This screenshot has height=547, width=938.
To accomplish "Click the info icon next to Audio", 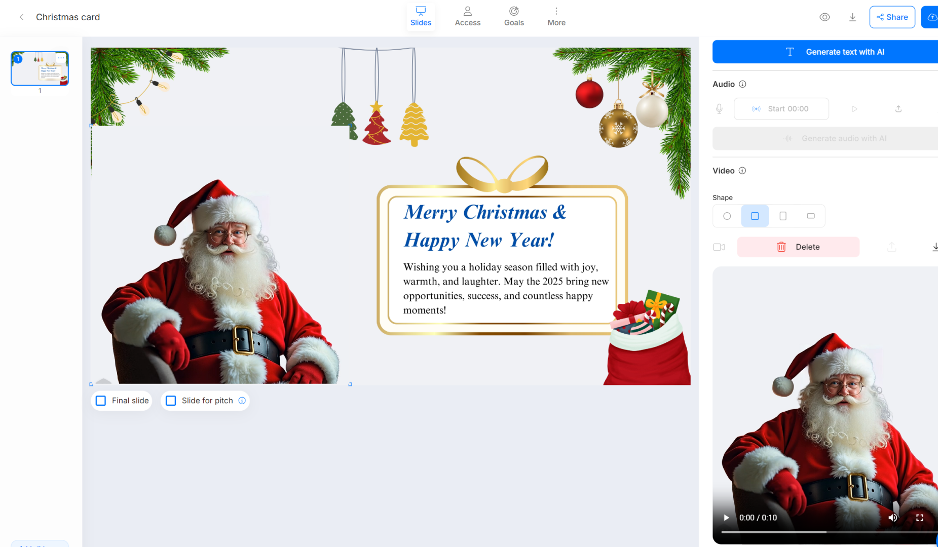I will [x=742, y=84].
